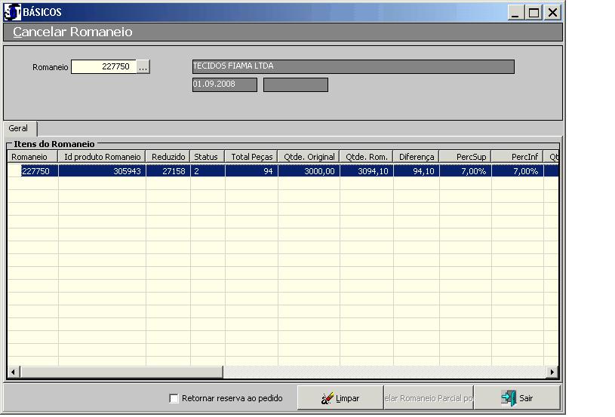Click the broom icon on Limpar button
This screenshot has height=417, width=615.
(327, 398)
